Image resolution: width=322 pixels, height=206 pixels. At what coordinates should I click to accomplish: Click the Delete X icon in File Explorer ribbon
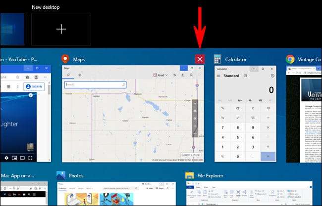point(238,193)
